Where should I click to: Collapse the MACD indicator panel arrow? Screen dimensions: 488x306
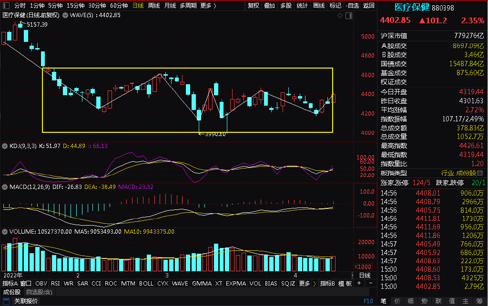click(5, 187)
